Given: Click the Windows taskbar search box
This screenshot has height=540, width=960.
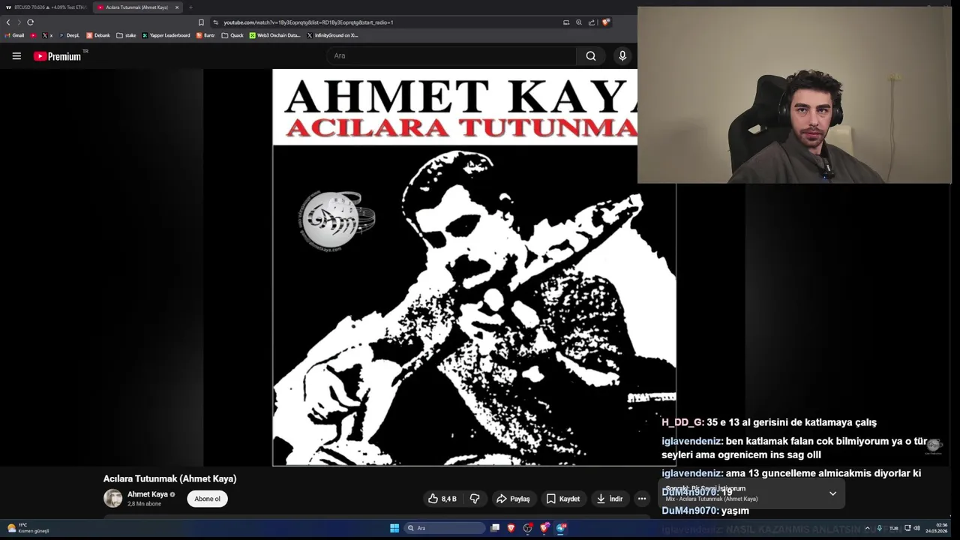Looking at the screenshot, I should (x=445, y=528).
